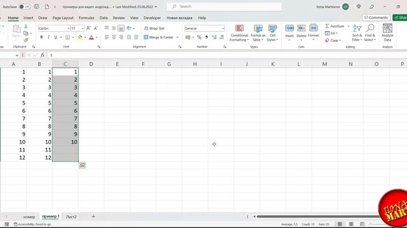Center text horizontally

[114, 37]
